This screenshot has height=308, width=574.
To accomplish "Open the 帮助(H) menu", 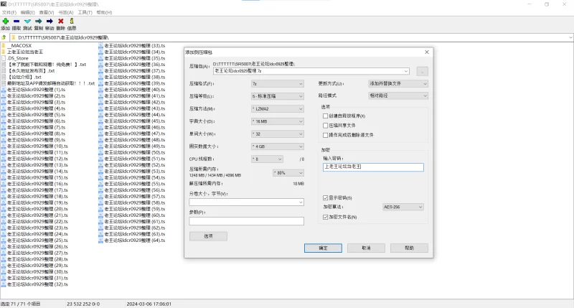I will (104, 12).
